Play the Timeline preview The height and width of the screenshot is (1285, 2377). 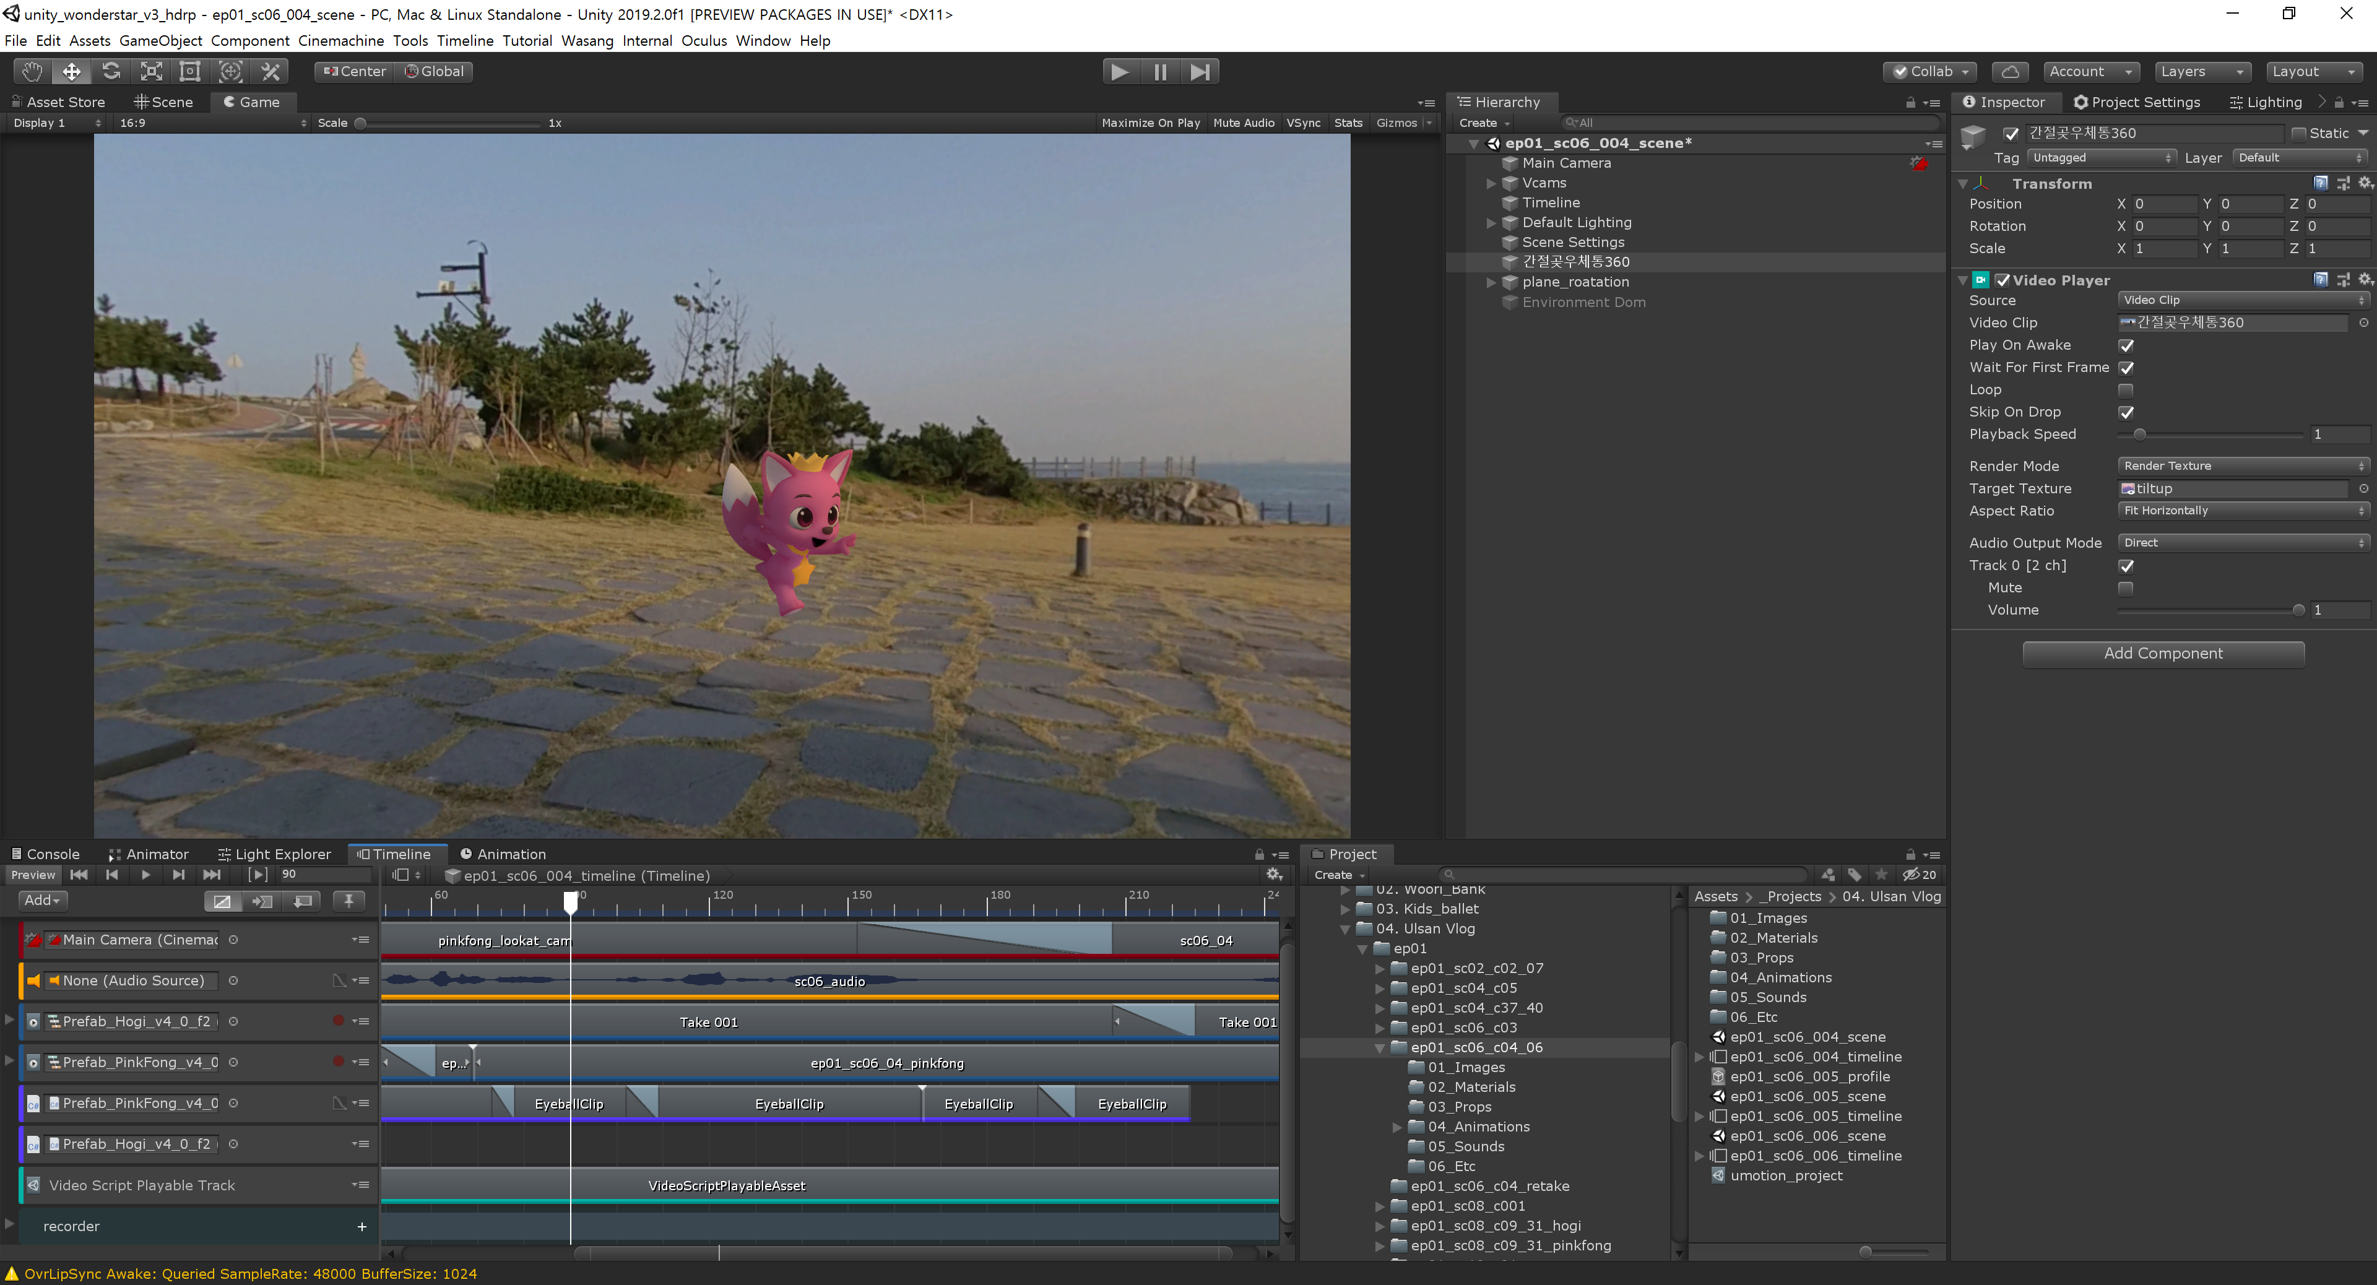pyautogui.click(x=146, y=873)
